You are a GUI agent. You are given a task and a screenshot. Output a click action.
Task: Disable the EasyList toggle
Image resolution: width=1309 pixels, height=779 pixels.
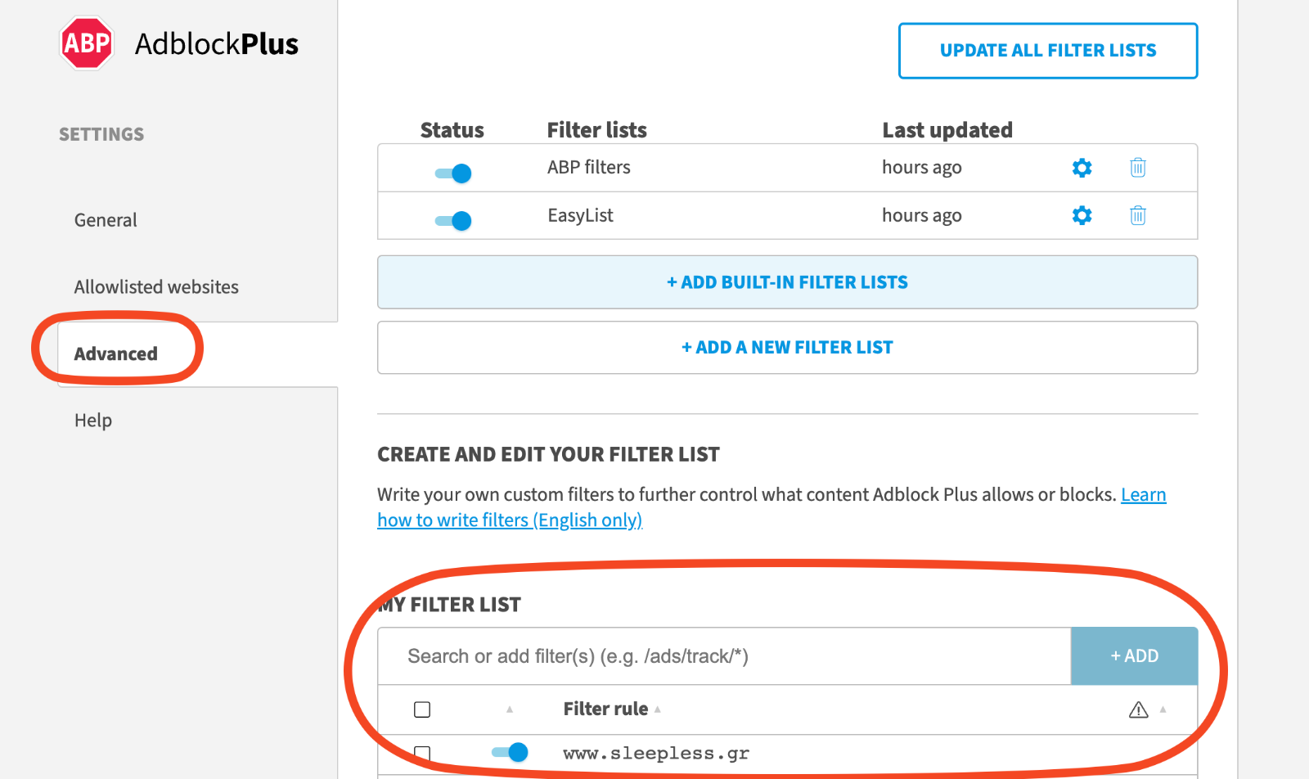coord(453,220)
